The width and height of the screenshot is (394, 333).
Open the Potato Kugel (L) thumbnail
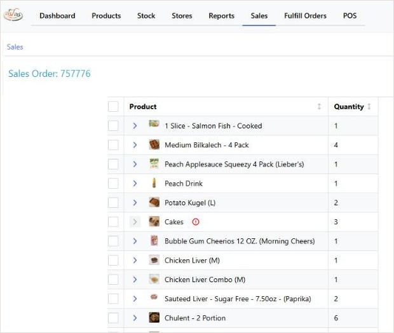coord(154,202)
